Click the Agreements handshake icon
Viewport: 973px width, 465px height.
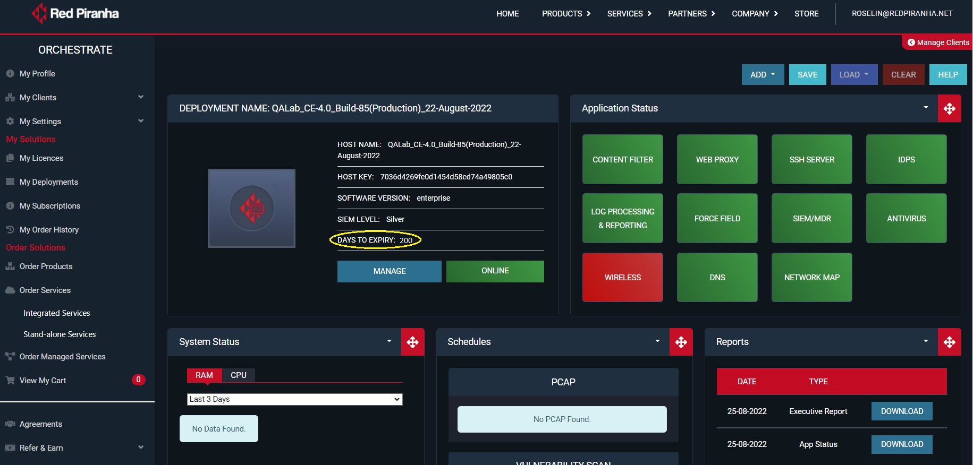tap(10, 424)
